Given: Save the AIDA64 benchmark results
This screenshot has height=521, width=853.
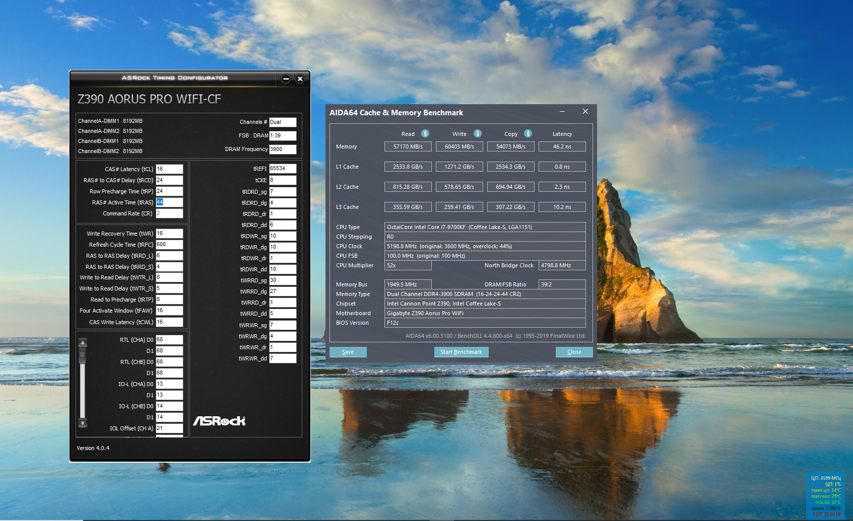Looking at the screenshot, I should pos(348,352).
